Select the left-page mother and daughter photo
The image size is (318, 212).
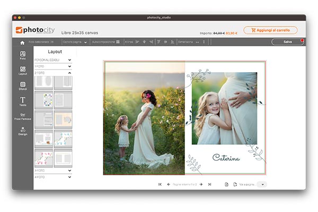[144, 118]
